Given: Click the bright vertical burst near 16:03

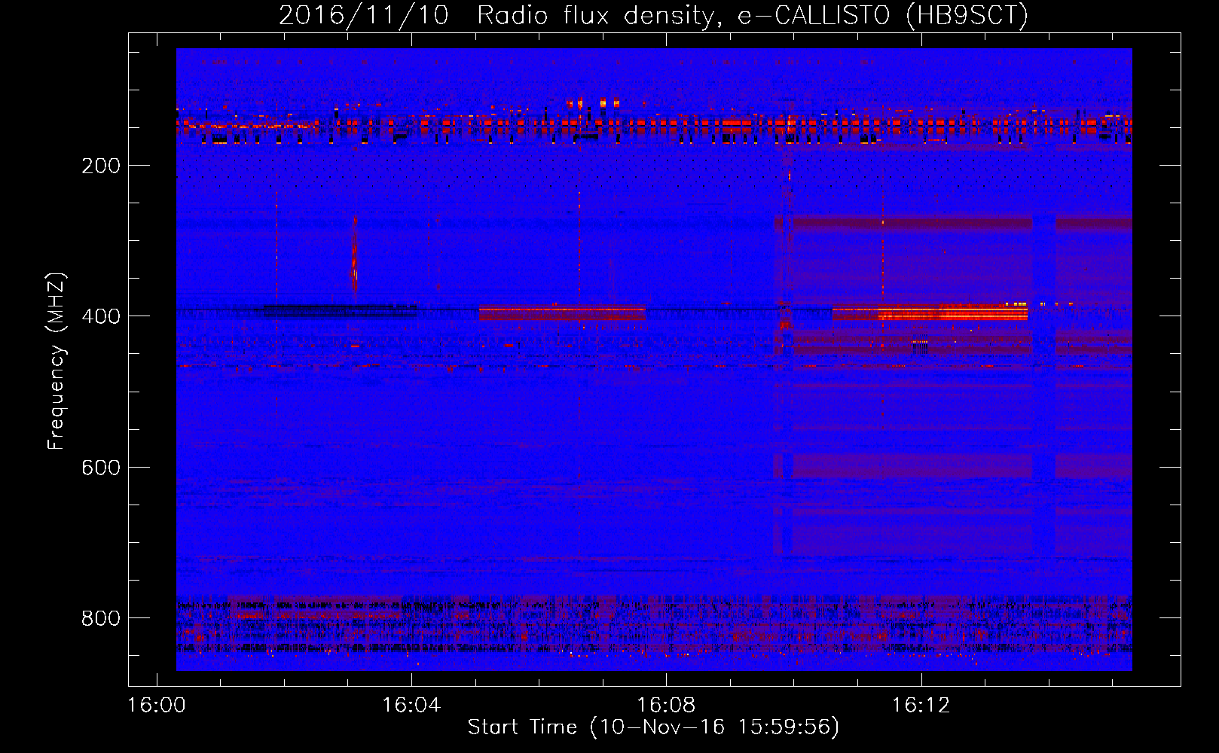Looking at the screenshot, I should point(354,258).
